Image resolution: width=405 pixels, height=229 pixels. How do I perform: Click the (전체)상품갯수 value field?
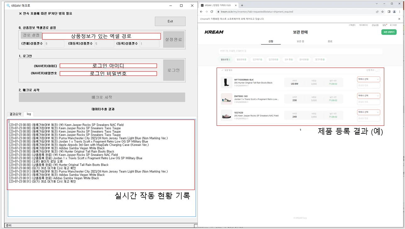54,44
